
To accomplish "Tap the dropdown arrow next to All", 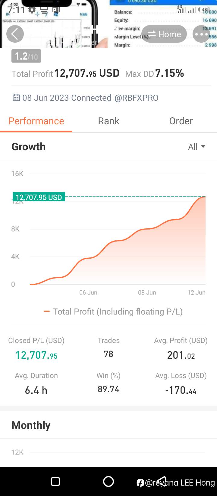I will point(203,146).
